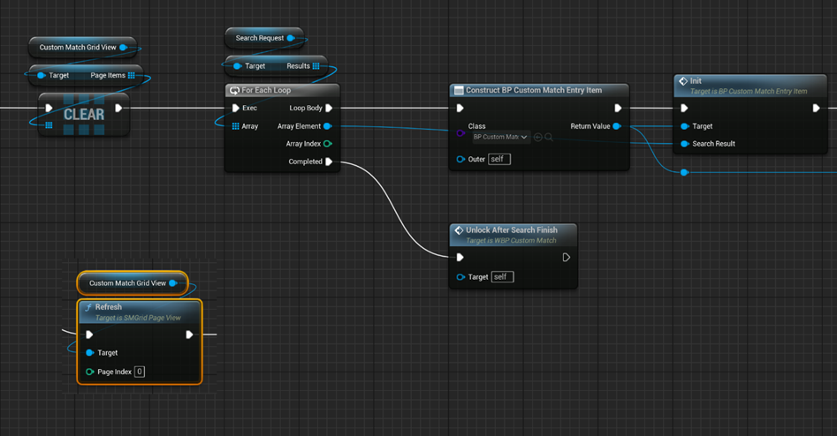Click the Array Element output pin
This screenshot has height=436, width=837.
pos(328,126)
